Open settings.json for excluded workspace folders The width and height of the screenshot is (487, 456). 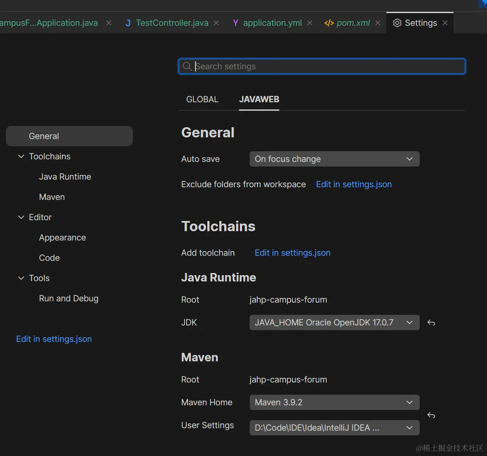pos(354,184)
